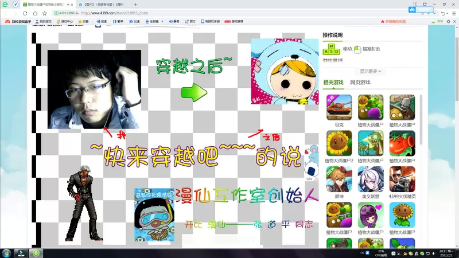This screenshot has height=258, width=459.
Task: Expand the address bar dropdown chevron
Action: point(434,13)
